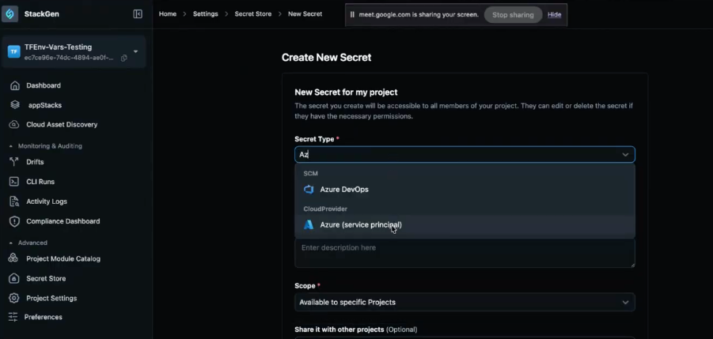Click the Create New Secret heading
The image size is (713, 339).
click(x=327, y=58)
